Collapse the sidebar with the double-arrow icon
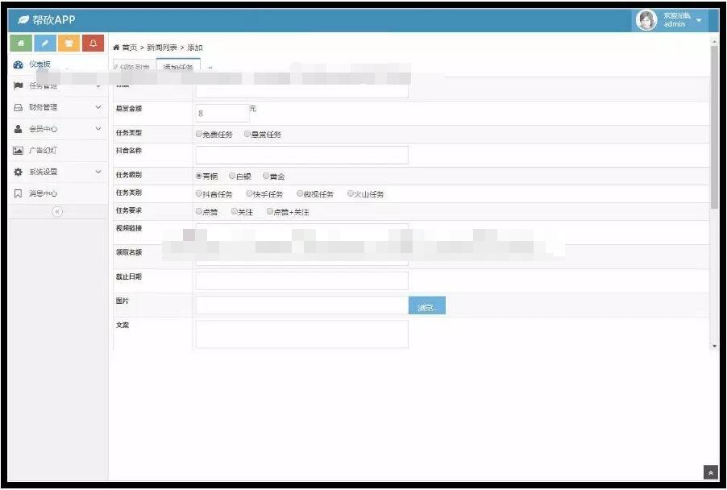 [x=57, y=212]
